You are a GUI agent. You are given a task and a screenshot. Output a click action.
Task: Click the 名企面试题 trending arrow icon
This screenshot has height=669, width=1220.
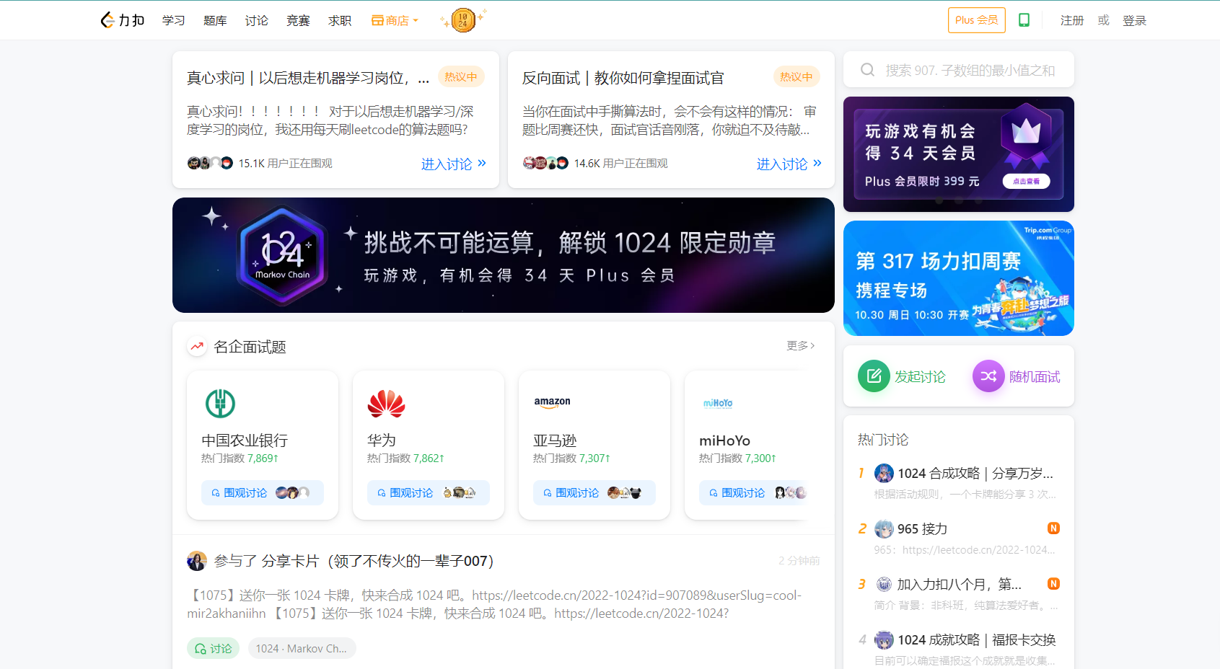tap(197, 347)
